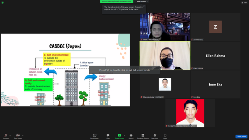This screenshot has width=249, height=140.
Task: Click the 'Carbon emission' text on the slide
Action: pyautogui.click(x=106, y=79)
